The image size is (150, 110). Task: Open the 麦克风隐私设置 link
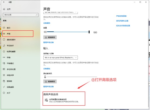click(x=122, y=21)
